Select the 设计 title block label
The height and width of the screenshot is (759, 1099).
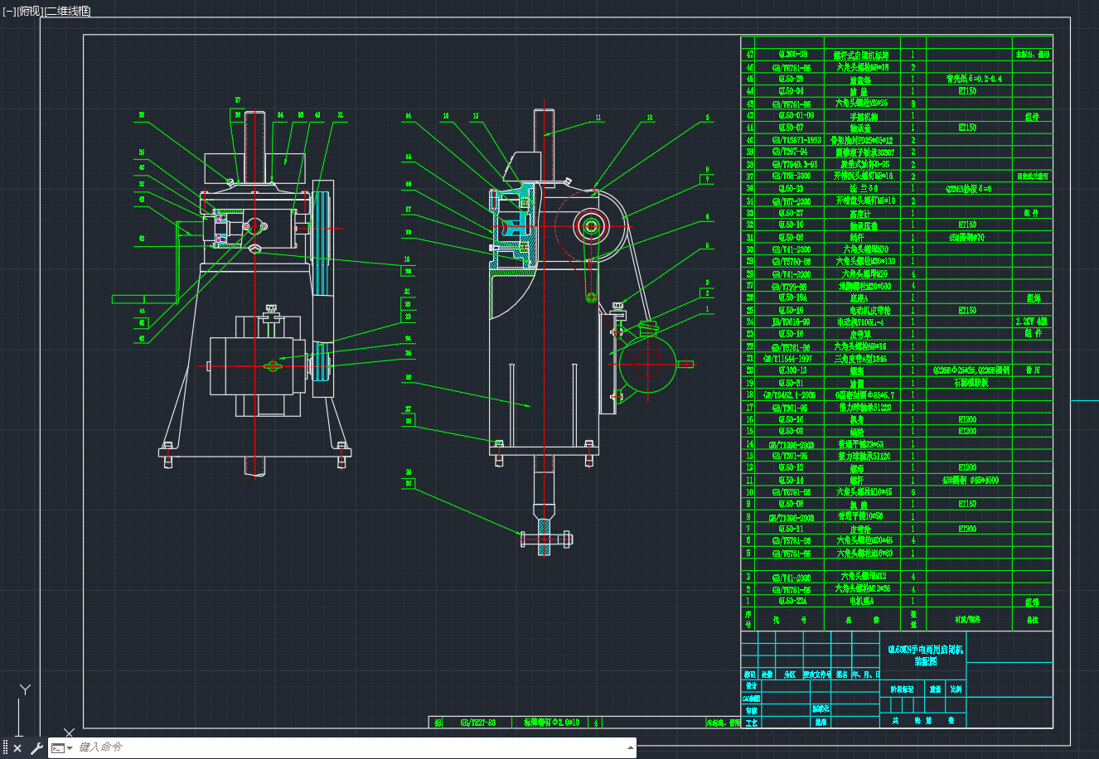[751, 686]
